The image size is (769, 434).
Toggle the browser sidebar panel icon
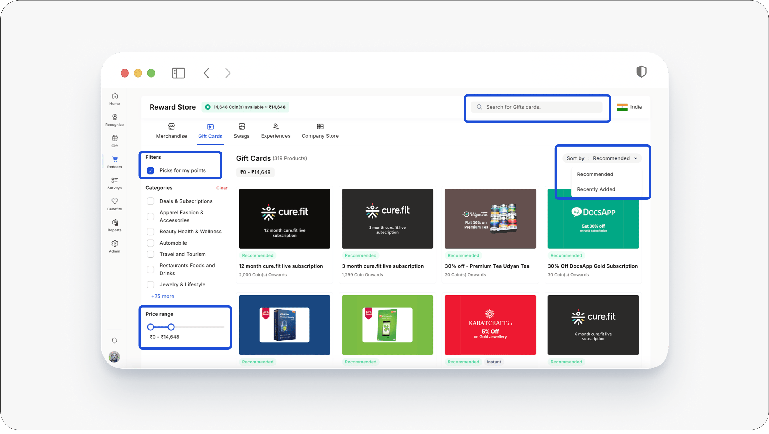click(x=178, y=73)
